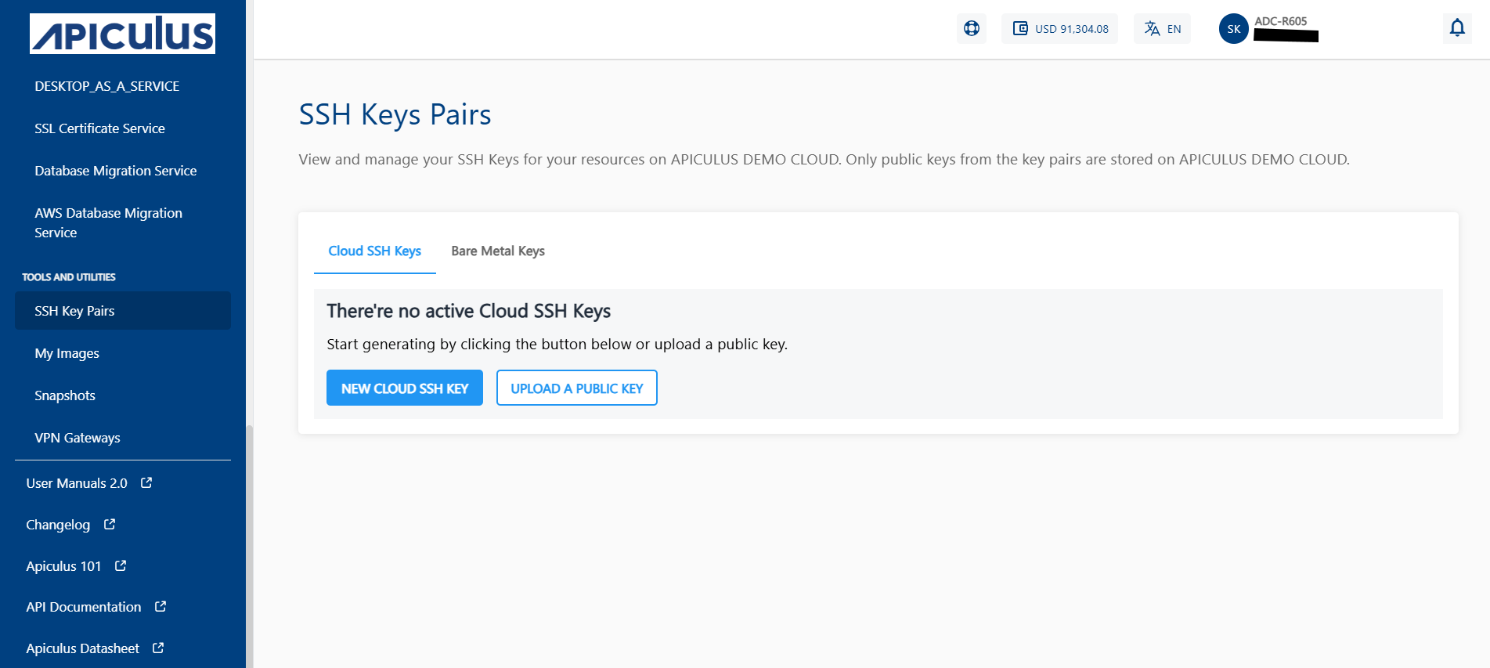Image resolution: width=1490 pixels, height=668 pixels.
Task: Open Apiculus 101 link
Action: (x=63, y=566)
